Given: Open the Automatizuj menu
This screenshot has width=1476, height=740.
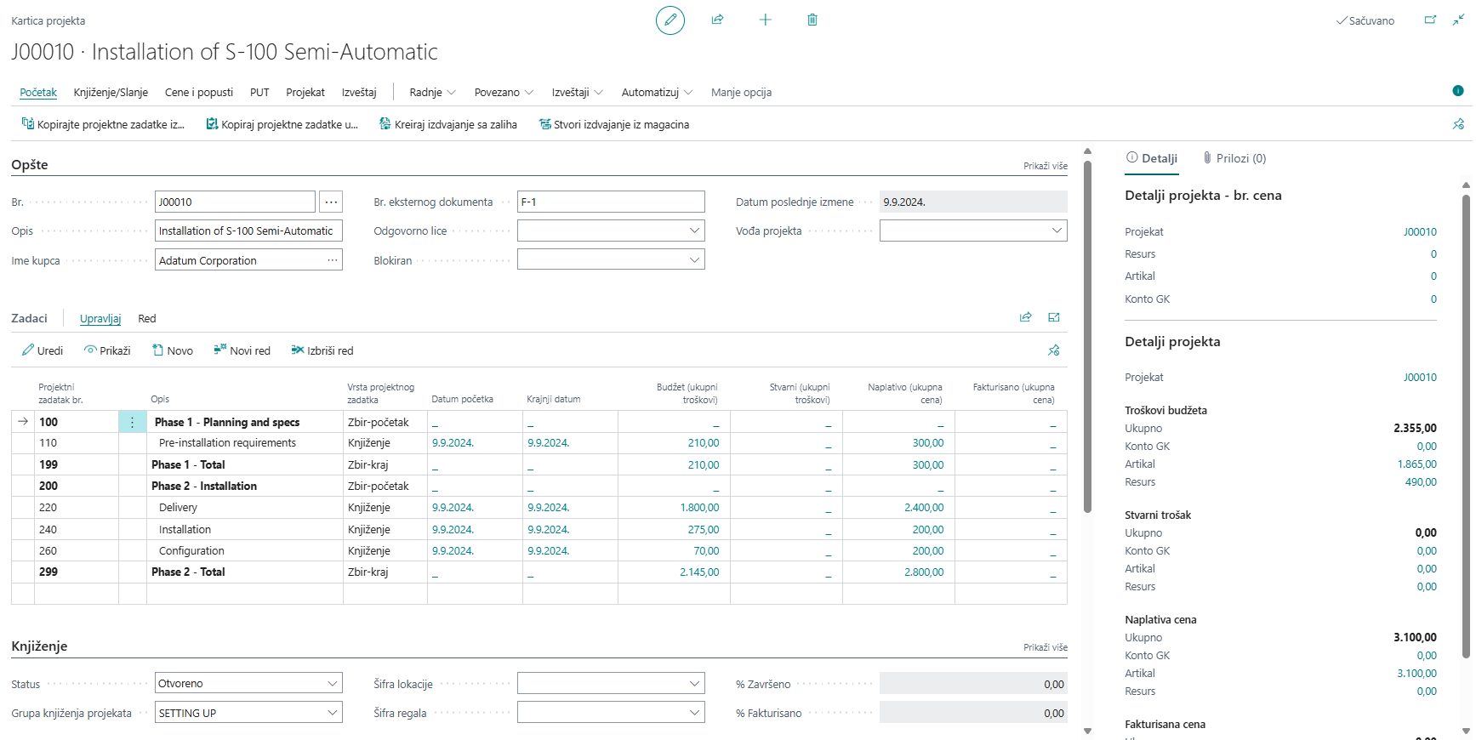Looking at the screenshot, I should point(657,92).
